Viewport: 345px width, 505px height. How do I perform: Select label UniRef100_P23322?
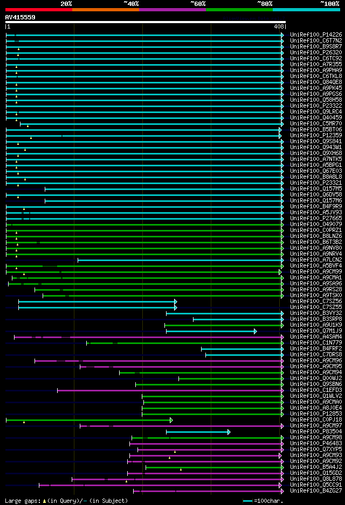[316, 106]
